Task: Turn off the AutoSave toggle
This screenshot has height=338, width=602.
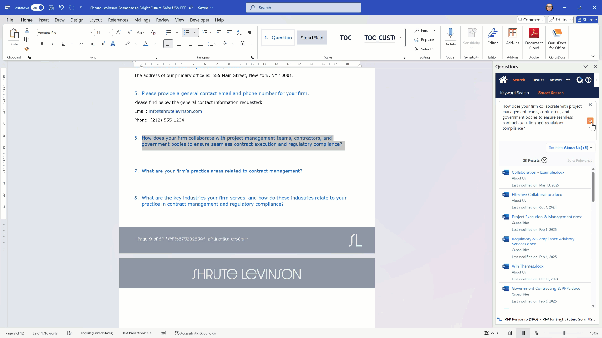Action: coord(38,8)
